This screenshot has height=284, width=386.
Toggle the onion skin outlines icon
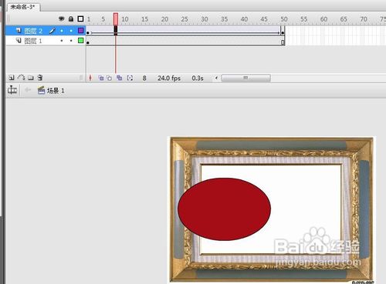pos(110,78)
